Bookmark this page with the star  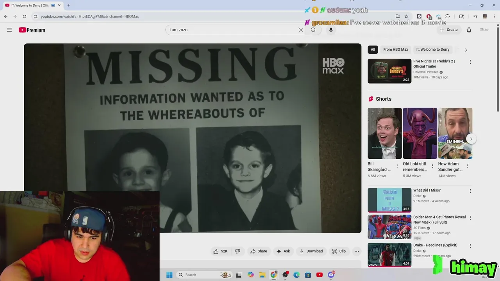[406, 16]
